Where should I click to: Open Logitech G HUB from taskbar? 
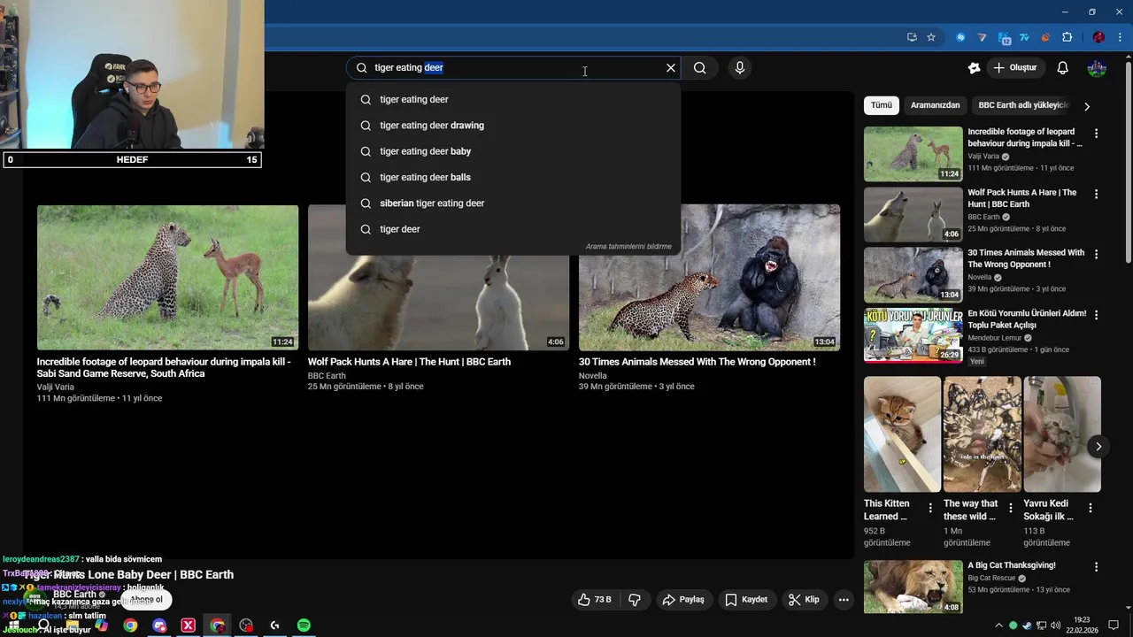pos(275,625)
